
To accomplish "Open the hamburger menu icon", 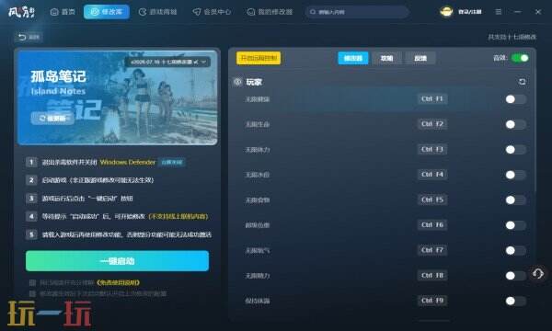I will (498, 12).
